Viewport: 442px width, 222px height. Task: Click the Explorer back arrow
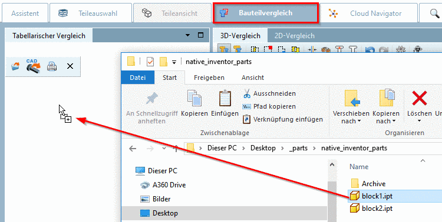[133, 149]
